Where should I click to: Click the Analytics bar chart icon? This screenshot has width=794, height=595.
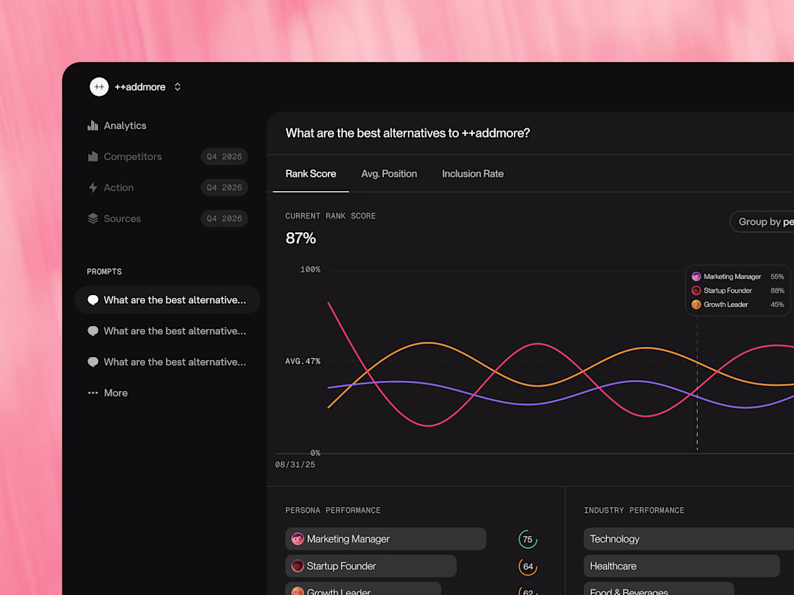click(x=92, y=125)
